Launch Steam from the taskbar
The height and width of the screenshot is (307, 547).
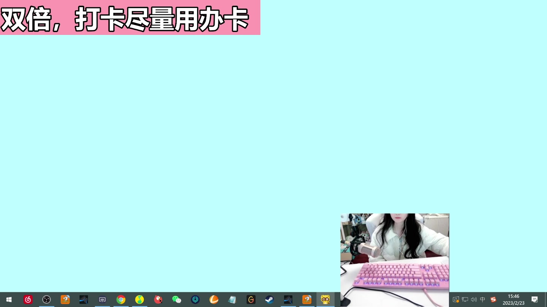coord(270,299)
